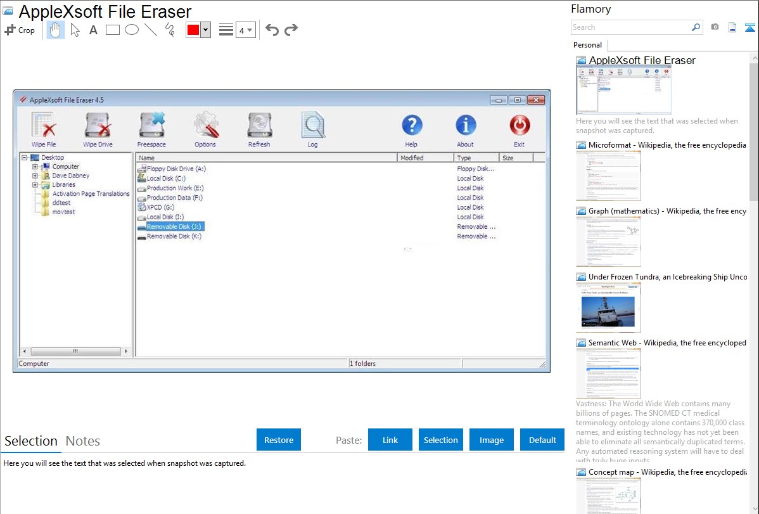Pick the ellipse drawing tool
Image resolution: width=759 pixels, height=514 pixels.
(132, 30)
